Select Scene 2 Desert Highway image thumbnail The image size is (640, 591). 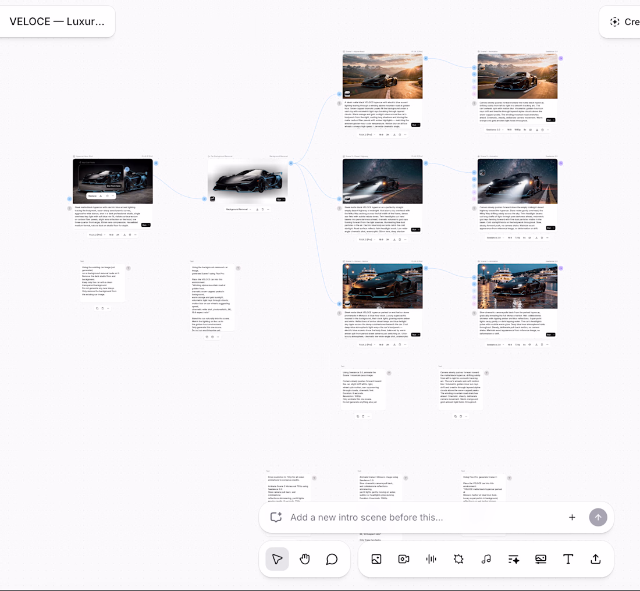click(382, 181)
